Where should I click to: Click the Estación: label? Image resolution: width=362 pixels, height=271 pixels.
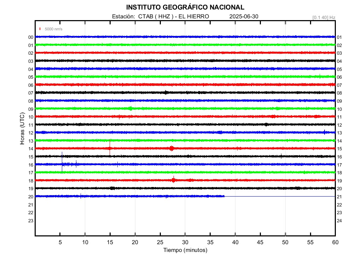click(x=123, y=17)
